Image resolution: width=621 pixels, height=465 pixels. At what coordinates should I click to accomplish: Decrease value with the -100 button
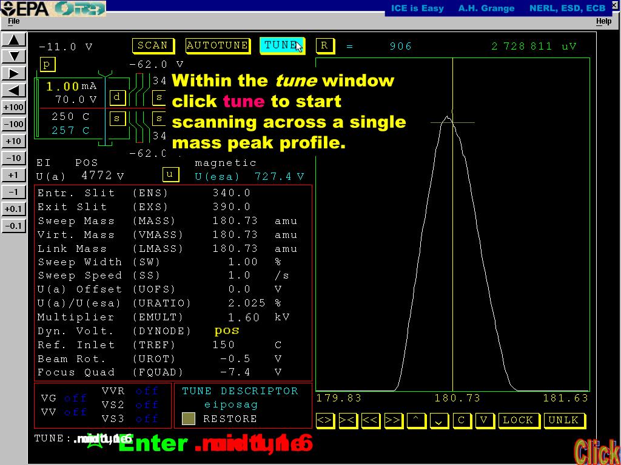pos(14,125)
